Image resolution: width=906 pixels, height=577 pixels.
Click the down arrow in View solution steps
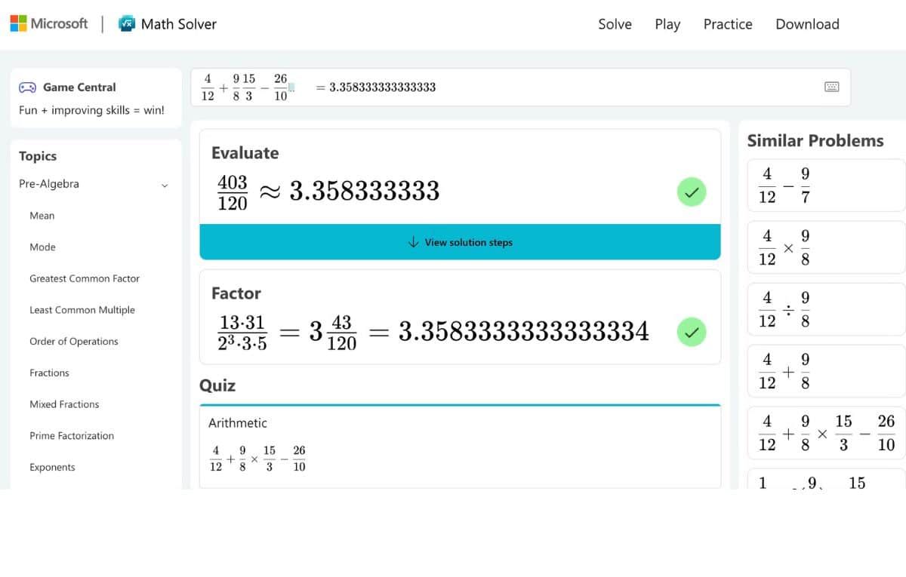(x=413, y=242)
